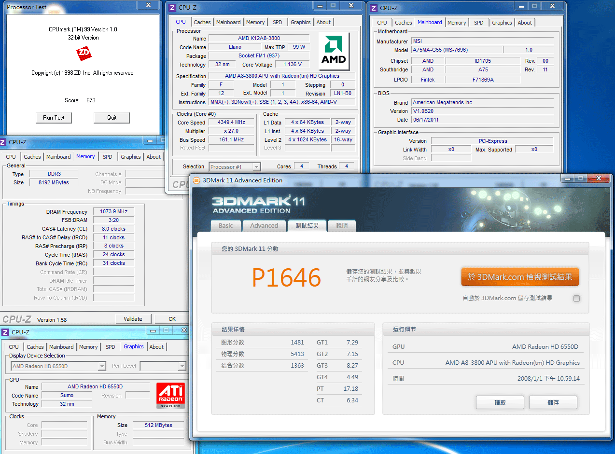The image size is (615, 454).
Task: Click the DRAM Frequency value 1073.9 MHz
Action: [114, 212]
